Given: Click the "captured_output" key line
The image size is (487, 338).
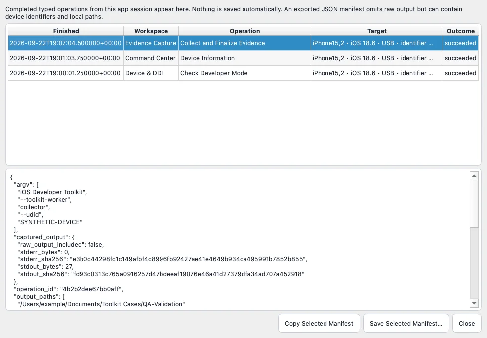Looking at the screenshot, I should [x=44, y=237].
